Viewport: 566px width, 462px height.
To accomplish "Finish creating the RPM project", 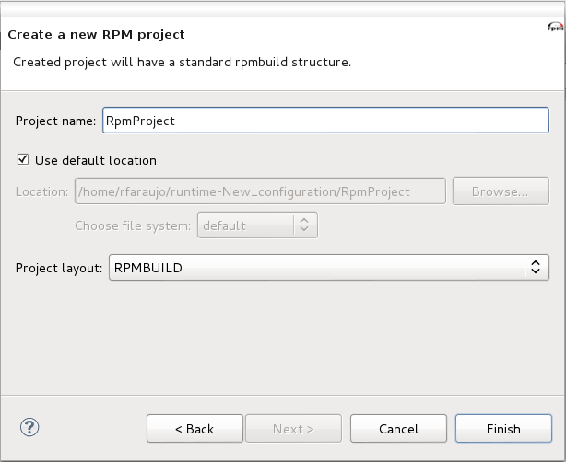I will pyautogui.click(x=503, y=429).
